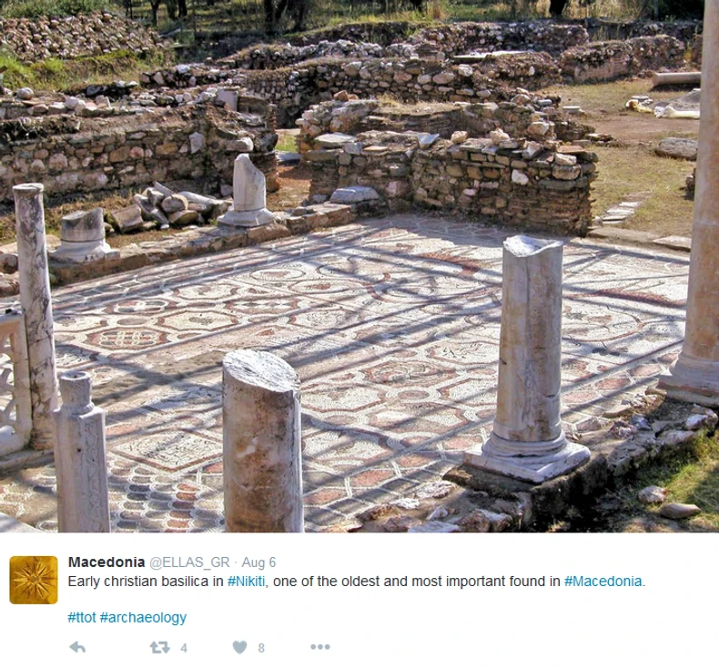Viewport: 719px width, 668px height.
Task: Click the reply arrow icon
Action: tap(77, 647)
